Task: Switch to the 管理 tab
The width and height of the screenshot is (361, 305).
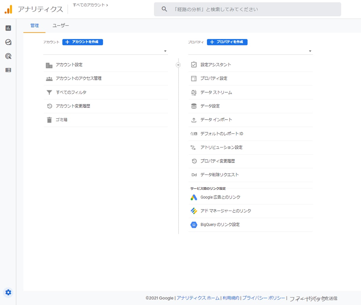Action: tap(35, 26)
